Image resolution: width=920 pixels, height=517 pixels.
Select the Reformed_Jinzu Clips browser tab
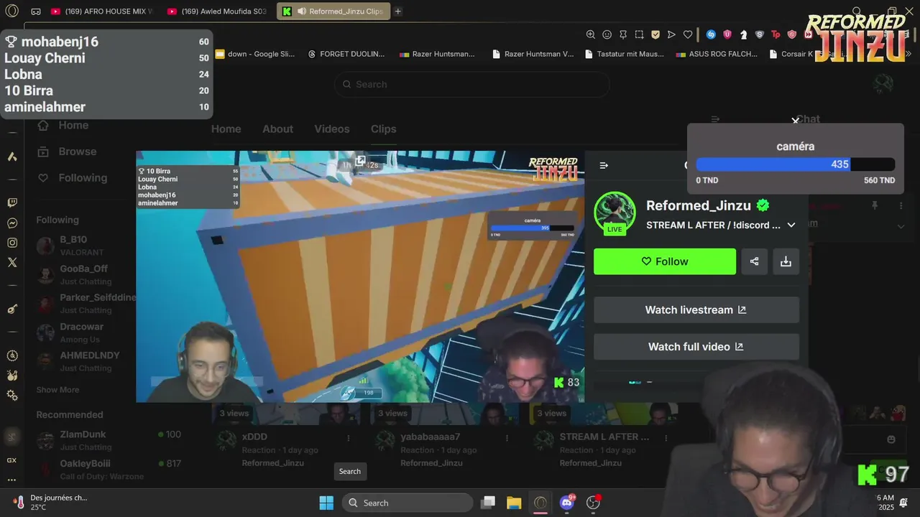pos(333,11)
